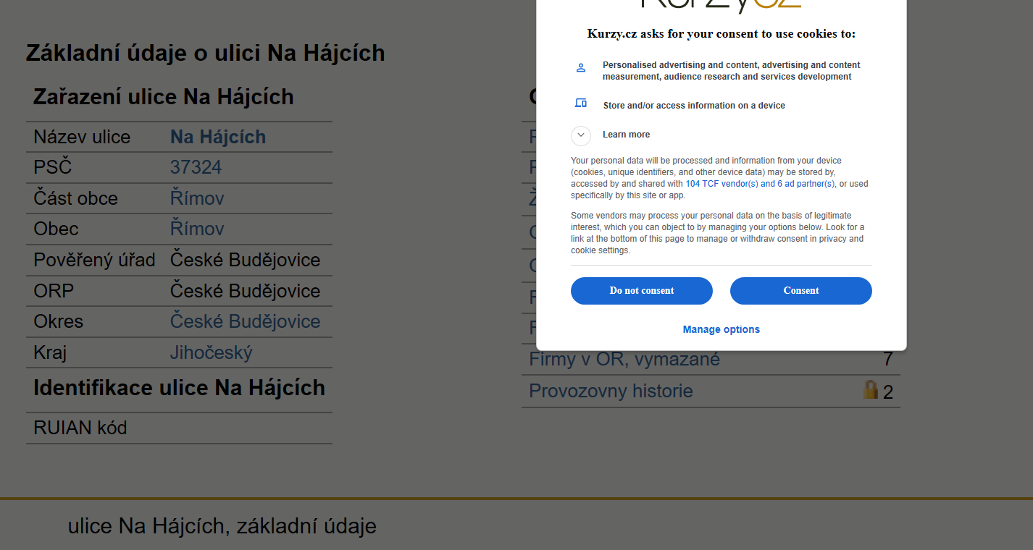Open the Na Hájcích street name link

[218, 137]
